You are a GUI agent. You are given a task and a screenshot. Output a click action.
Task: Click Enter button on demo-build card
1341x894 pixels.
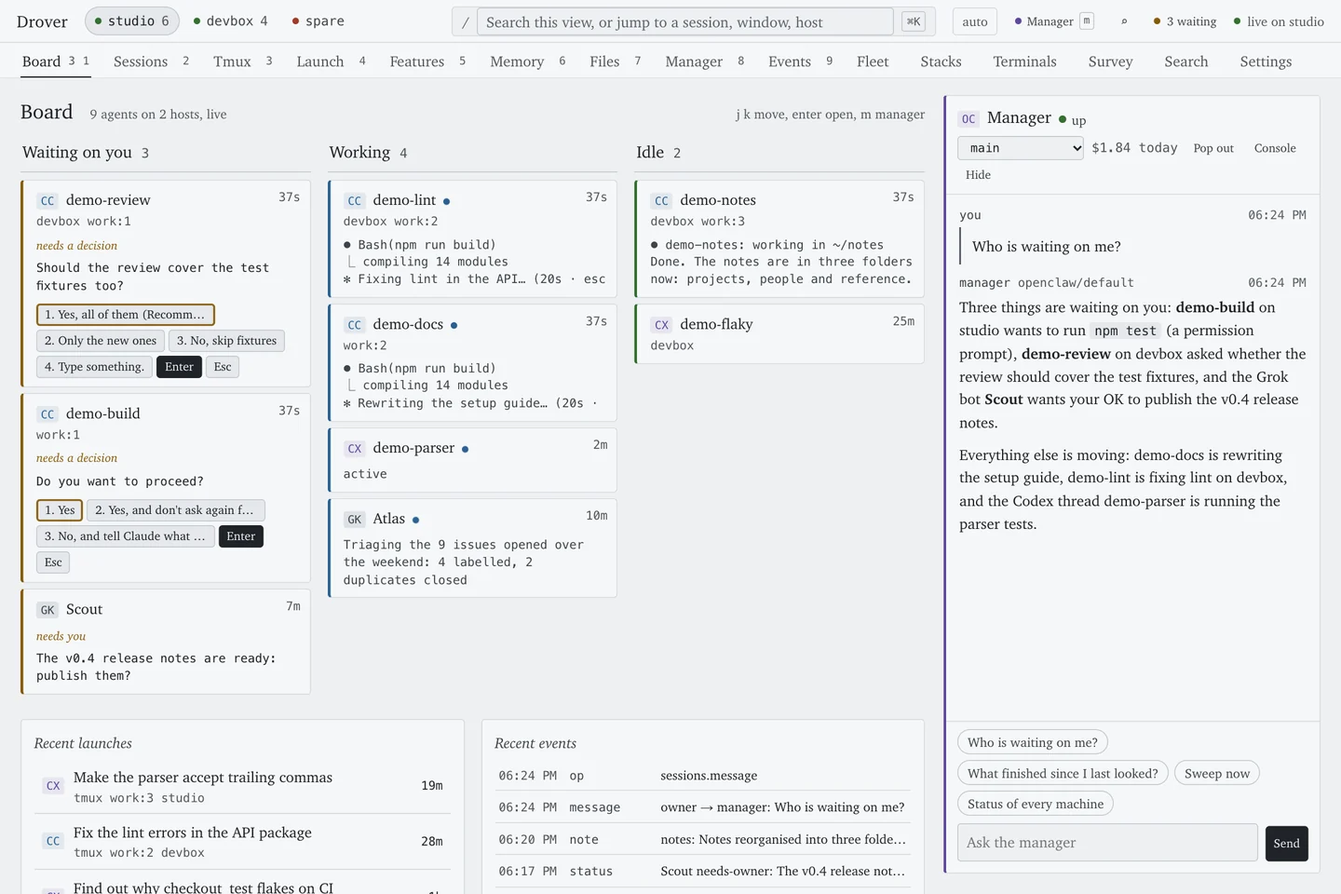240,536
